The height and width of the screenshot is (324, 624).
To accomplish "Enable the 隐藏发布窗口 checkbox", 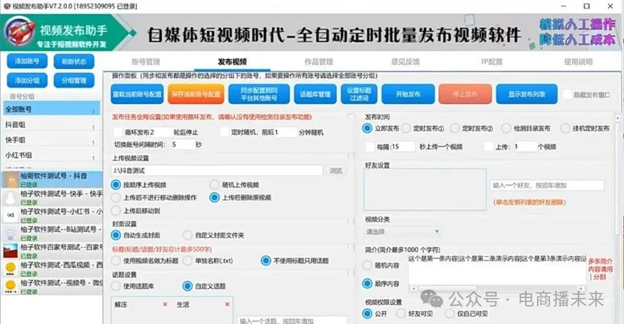I will (567, 94).
